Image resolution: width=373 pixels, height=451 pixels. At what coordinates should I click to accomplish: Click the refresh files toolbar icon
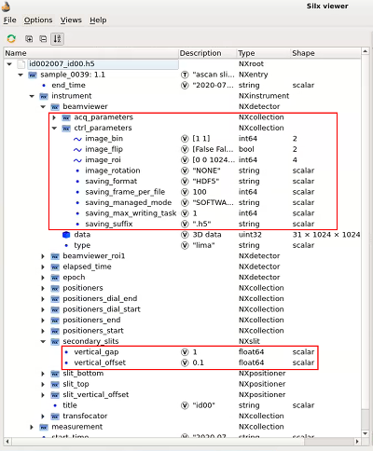tap(11, 39)
